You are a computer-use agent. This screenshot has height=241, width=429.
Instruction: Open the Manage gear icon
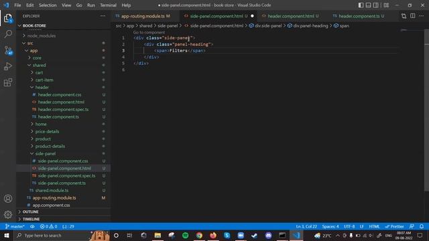coord(8,214)
